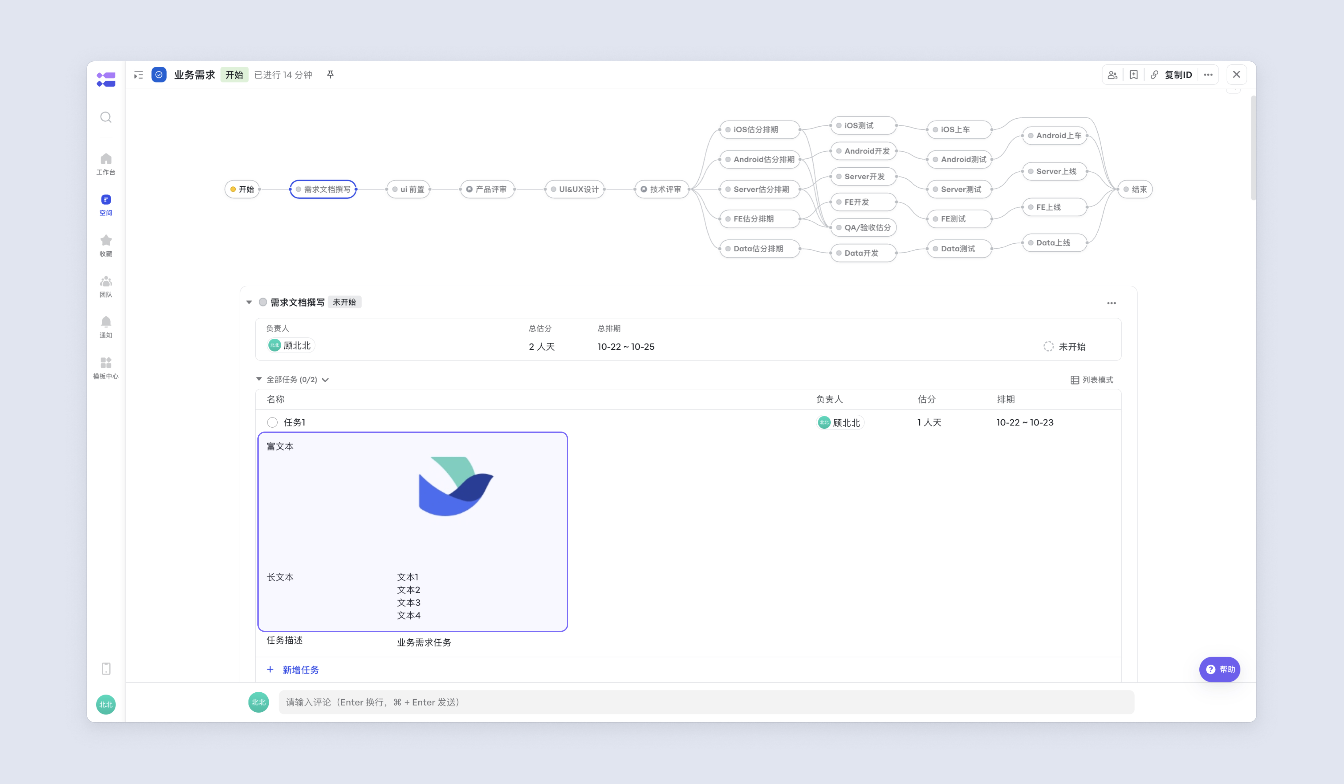Open 通知 notifications in sidebar

pos(106,327)
